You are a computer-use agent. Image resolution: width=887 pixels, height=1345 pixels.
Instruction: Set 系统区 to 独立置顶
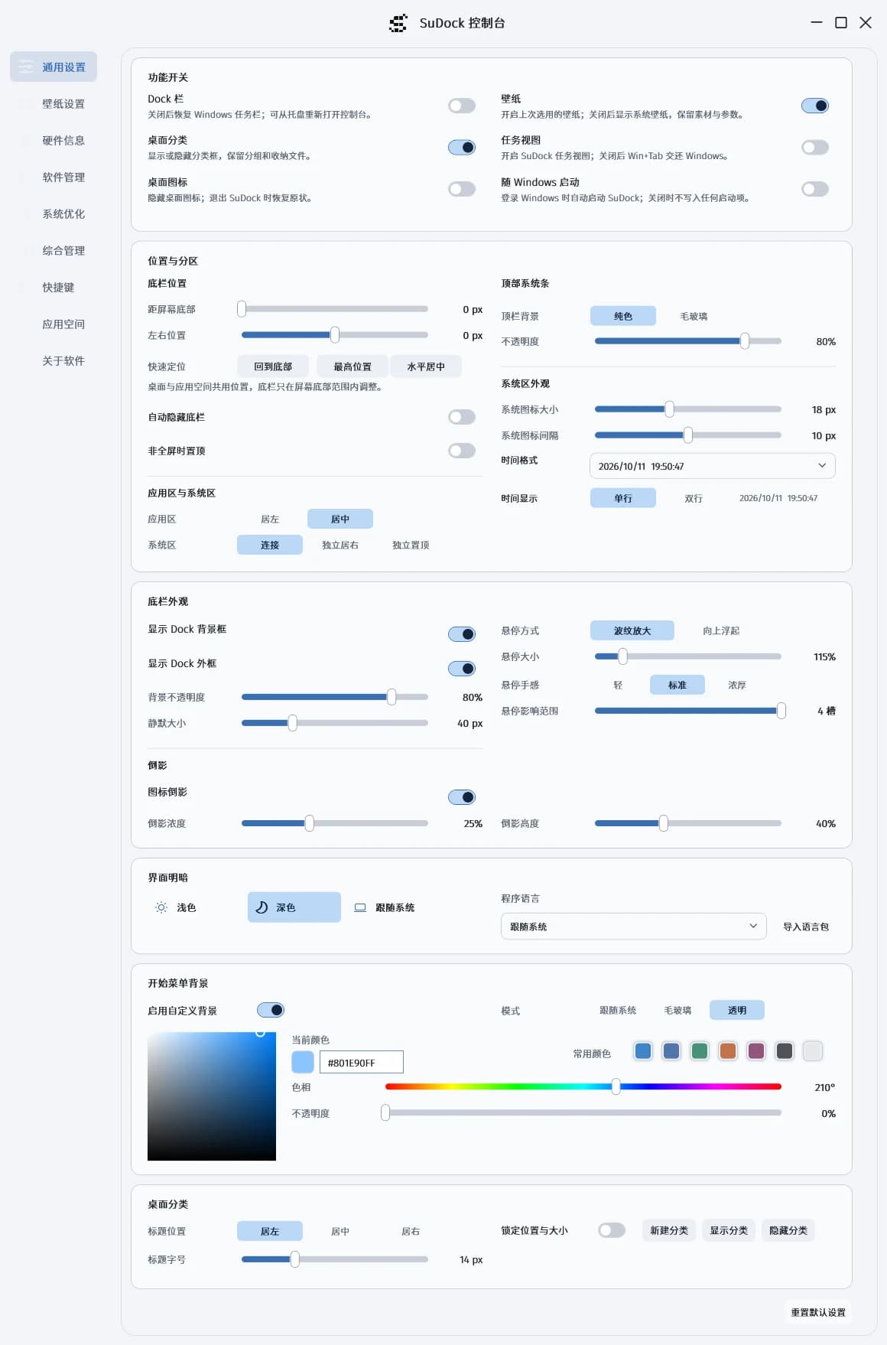(x=411, y=545)
